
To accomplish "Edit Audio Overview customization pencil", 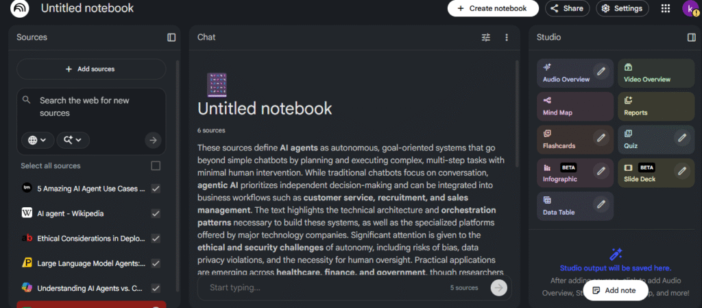I will click(601, 71).
